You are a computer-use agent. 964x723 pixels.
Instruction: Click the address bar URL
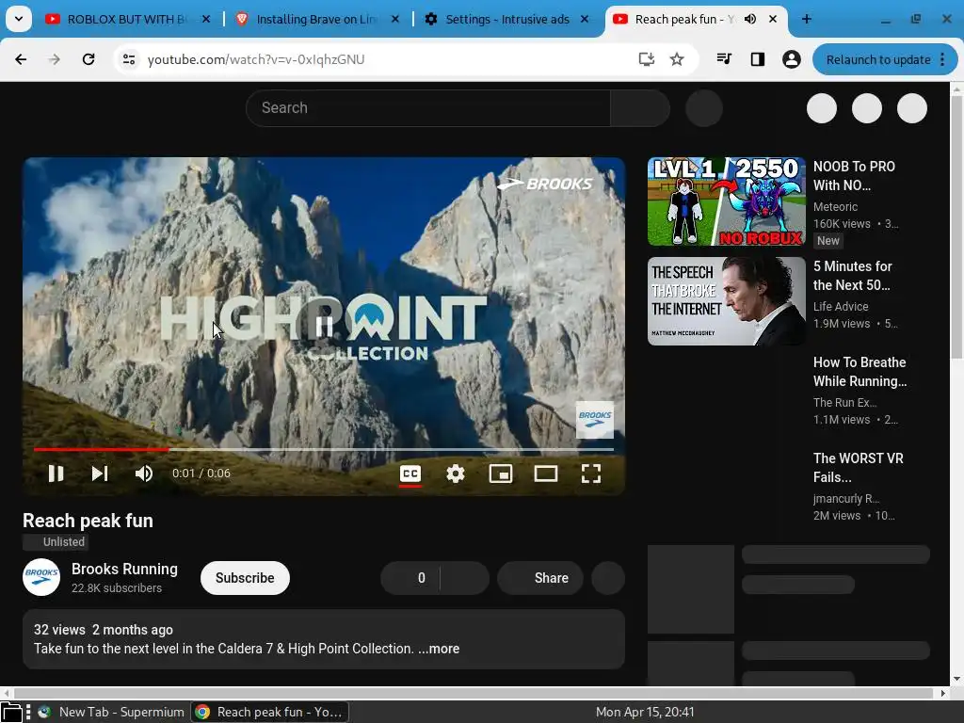(x=256, y=59)
